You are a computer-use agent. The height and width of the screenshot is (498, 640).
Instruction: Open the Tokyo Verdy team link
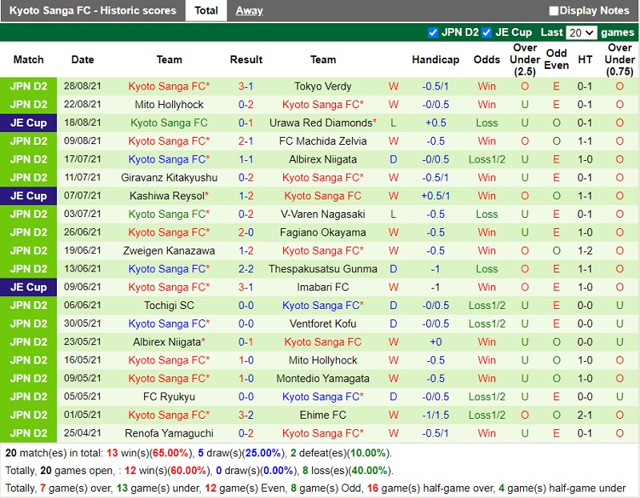point(322,86)
